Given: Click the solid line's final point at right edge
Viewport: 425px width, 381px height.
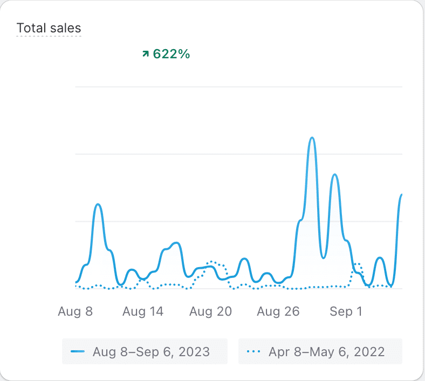Looking at the screenshot, I should [x=402, y=194].
